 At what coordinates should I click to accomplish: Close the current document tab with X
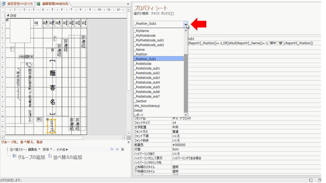coord(128,4)
